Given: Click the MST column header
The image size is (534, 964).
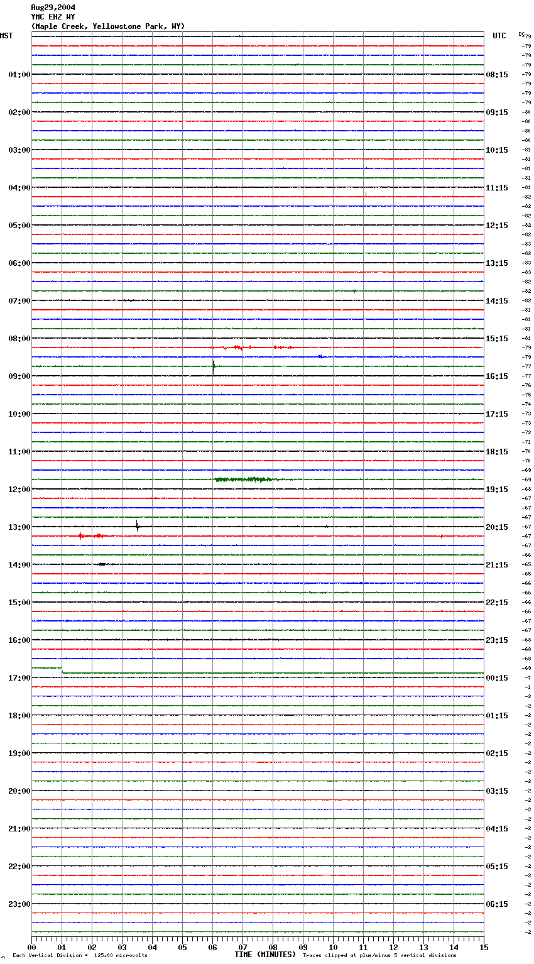Looking at the screenshot, I should (x=6, y=36).
